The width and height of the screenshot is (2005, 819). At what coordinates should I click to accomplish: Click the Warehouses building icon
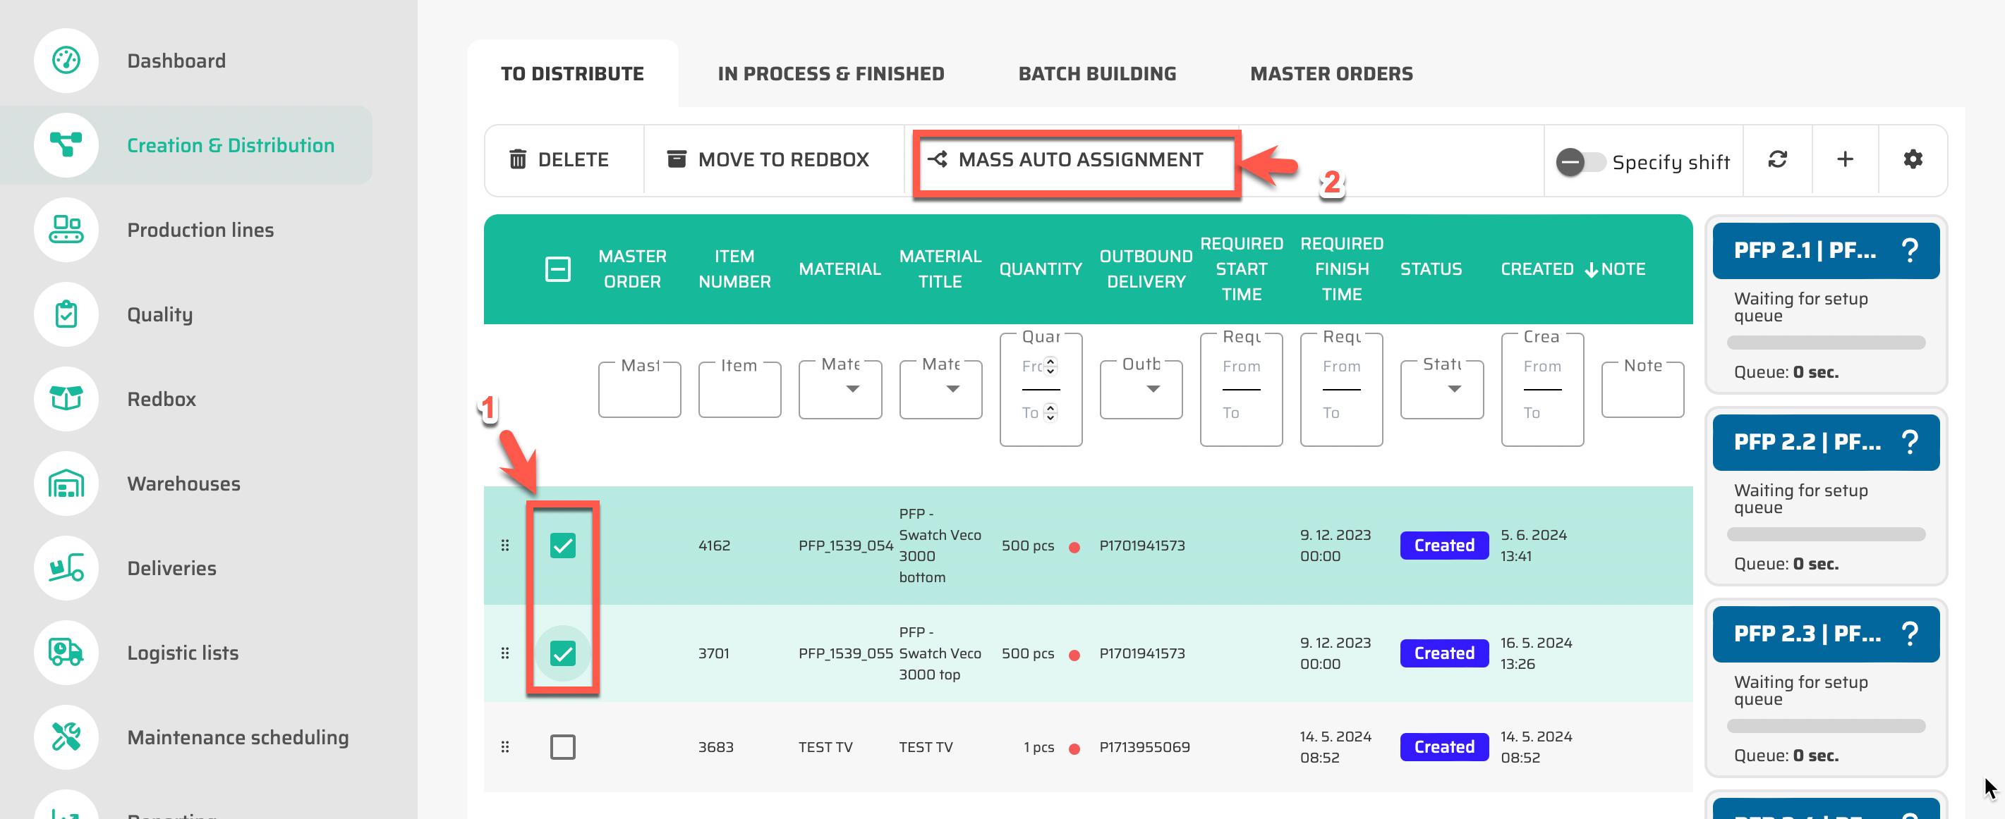click(66, 484)
